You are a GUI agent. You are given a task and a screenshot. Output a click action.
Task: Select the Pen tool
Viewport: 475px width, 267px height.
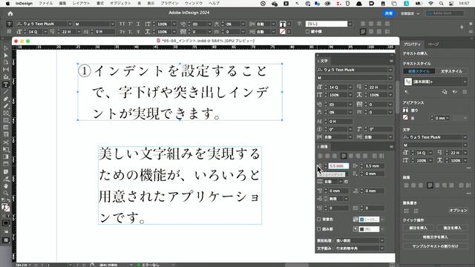6,99
